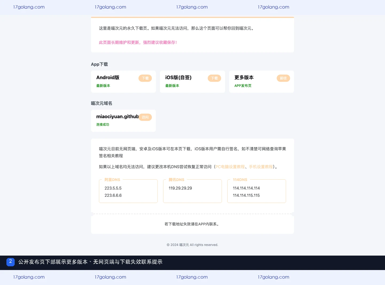
Task: Select the 119.29.29.29 DNS address
Action: coord(180,188)
